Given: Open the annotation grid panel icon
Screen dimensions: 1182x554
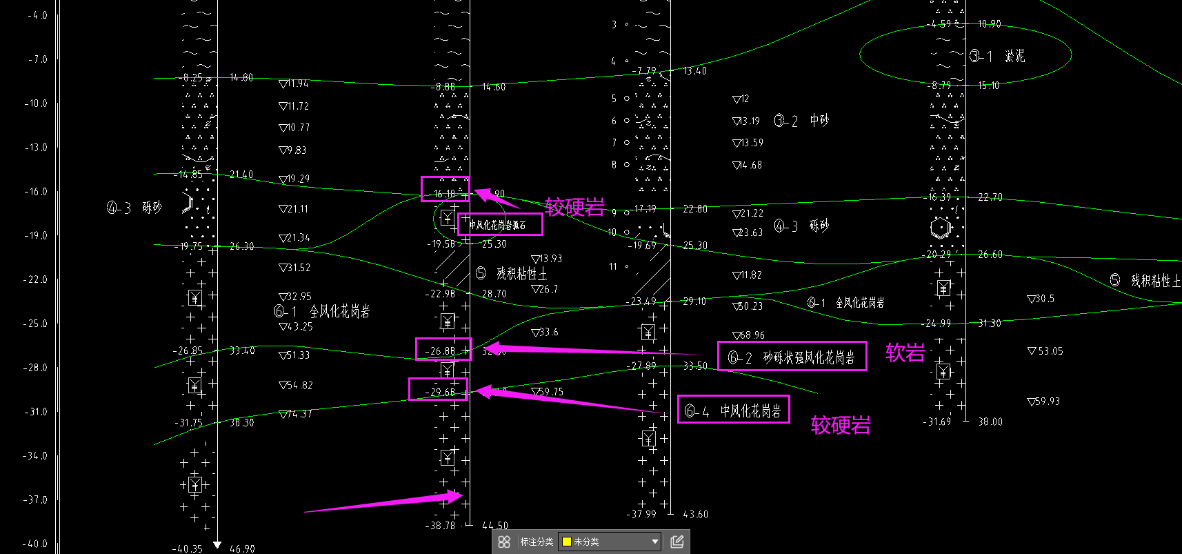Looking at the screenshot, I should tap(504, 542).
